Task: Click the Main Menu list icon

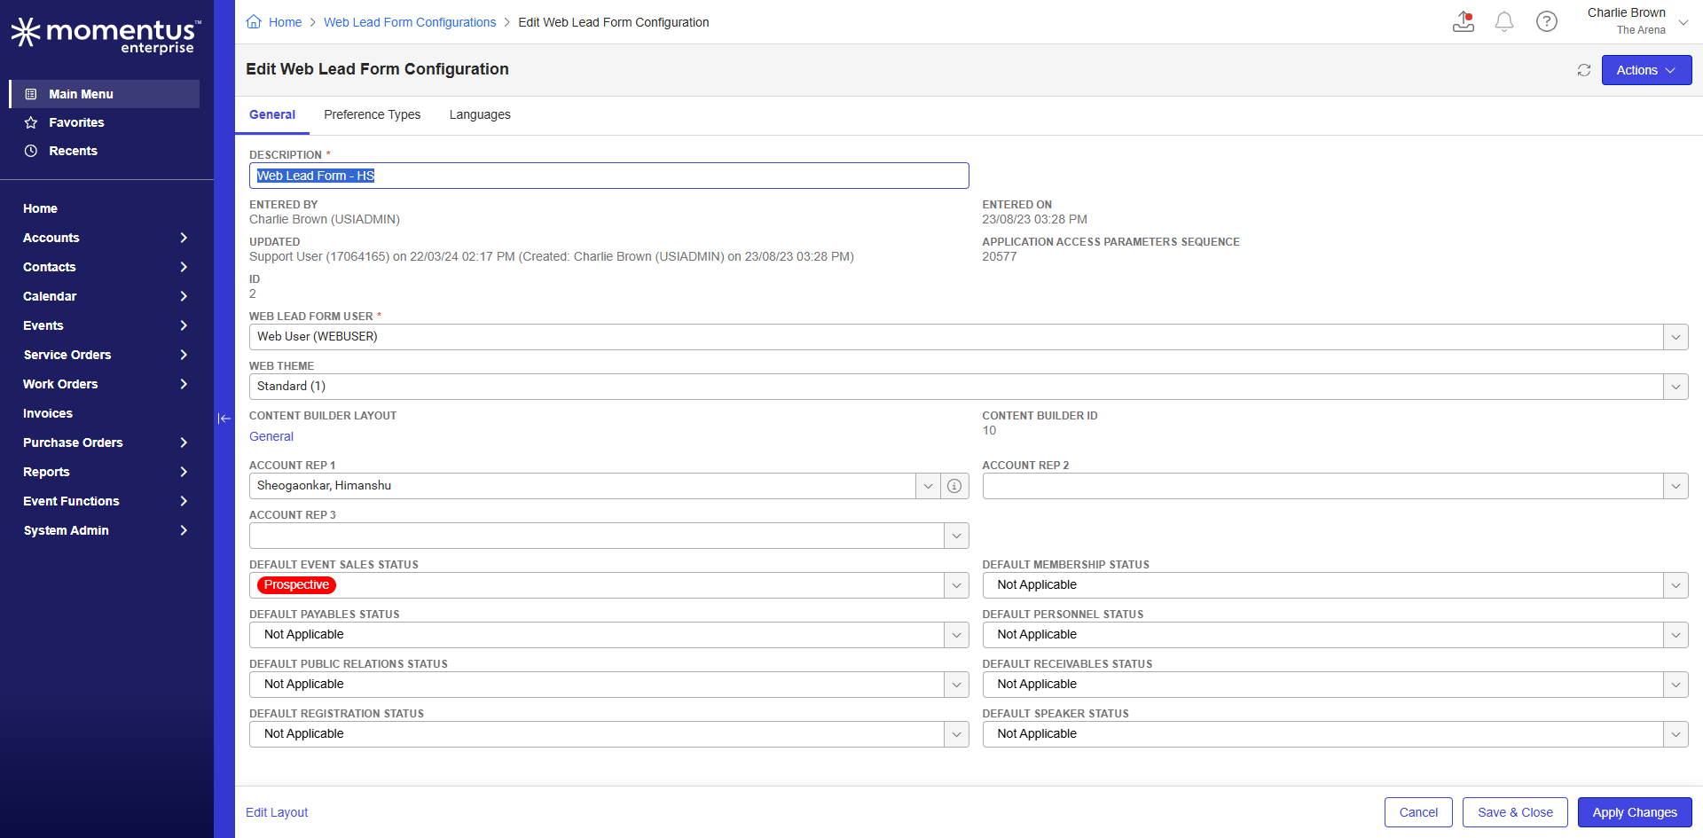Action: tap(31, 94)
